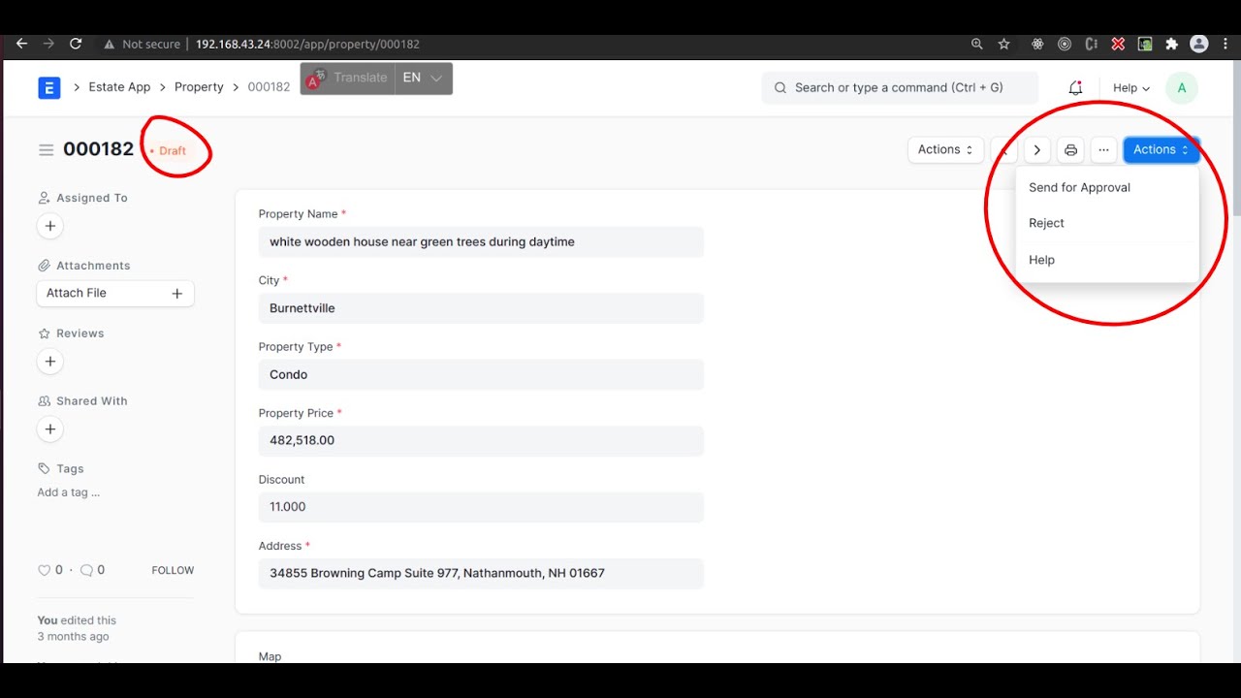Open the EN language dropdown

[424, 78]
